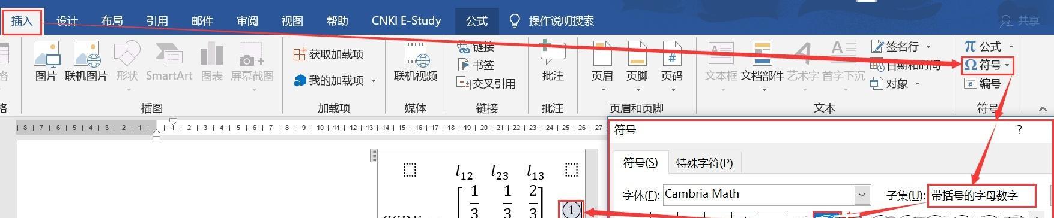Expand 我的加载项 dropdown arrow

tap(374, 81)
